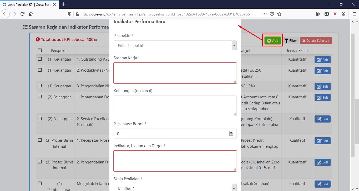This screenshot has height=191, width=359.
Task: Click the tracking protection shield icon
Action: (70, 14)
